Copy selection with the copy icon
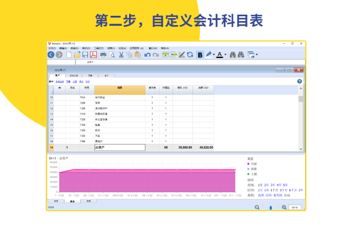Viewport: 352px width, 234px height. [x=130, y=54]
